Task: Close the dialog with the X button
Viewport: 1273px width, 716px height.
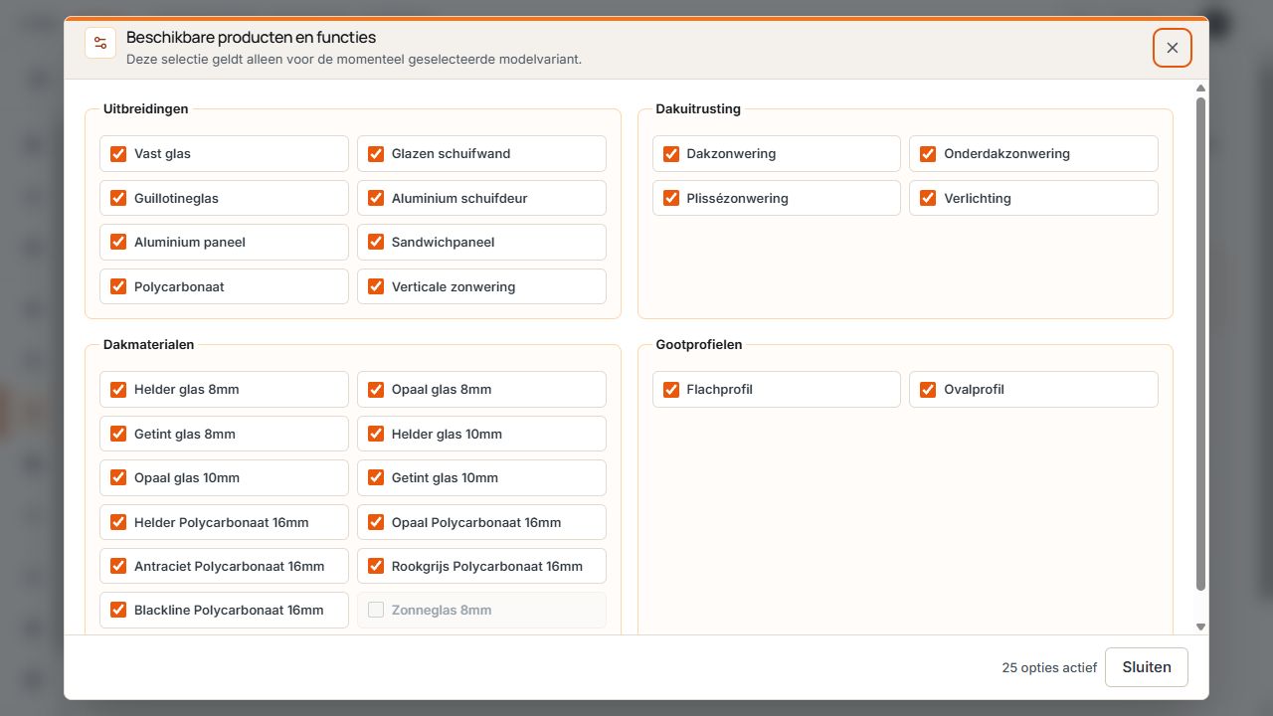Action: (1173, 48)
